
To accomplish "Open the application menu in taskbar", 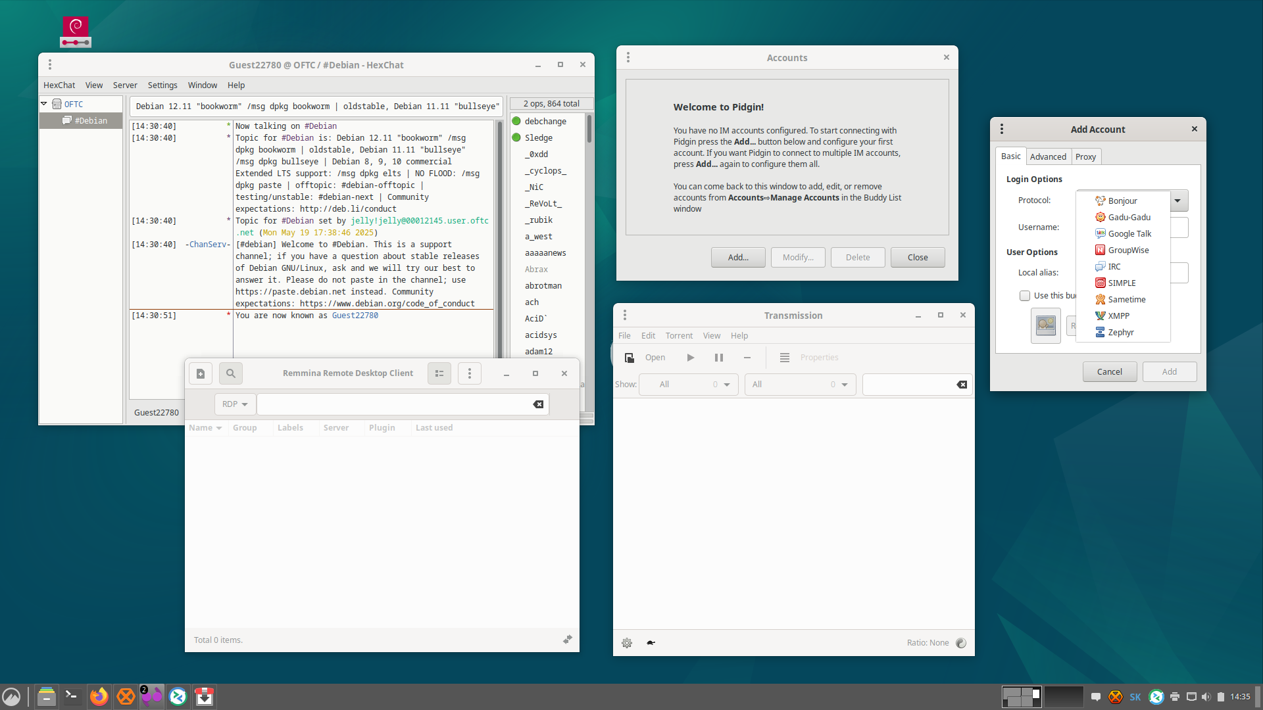I will 11,696.
